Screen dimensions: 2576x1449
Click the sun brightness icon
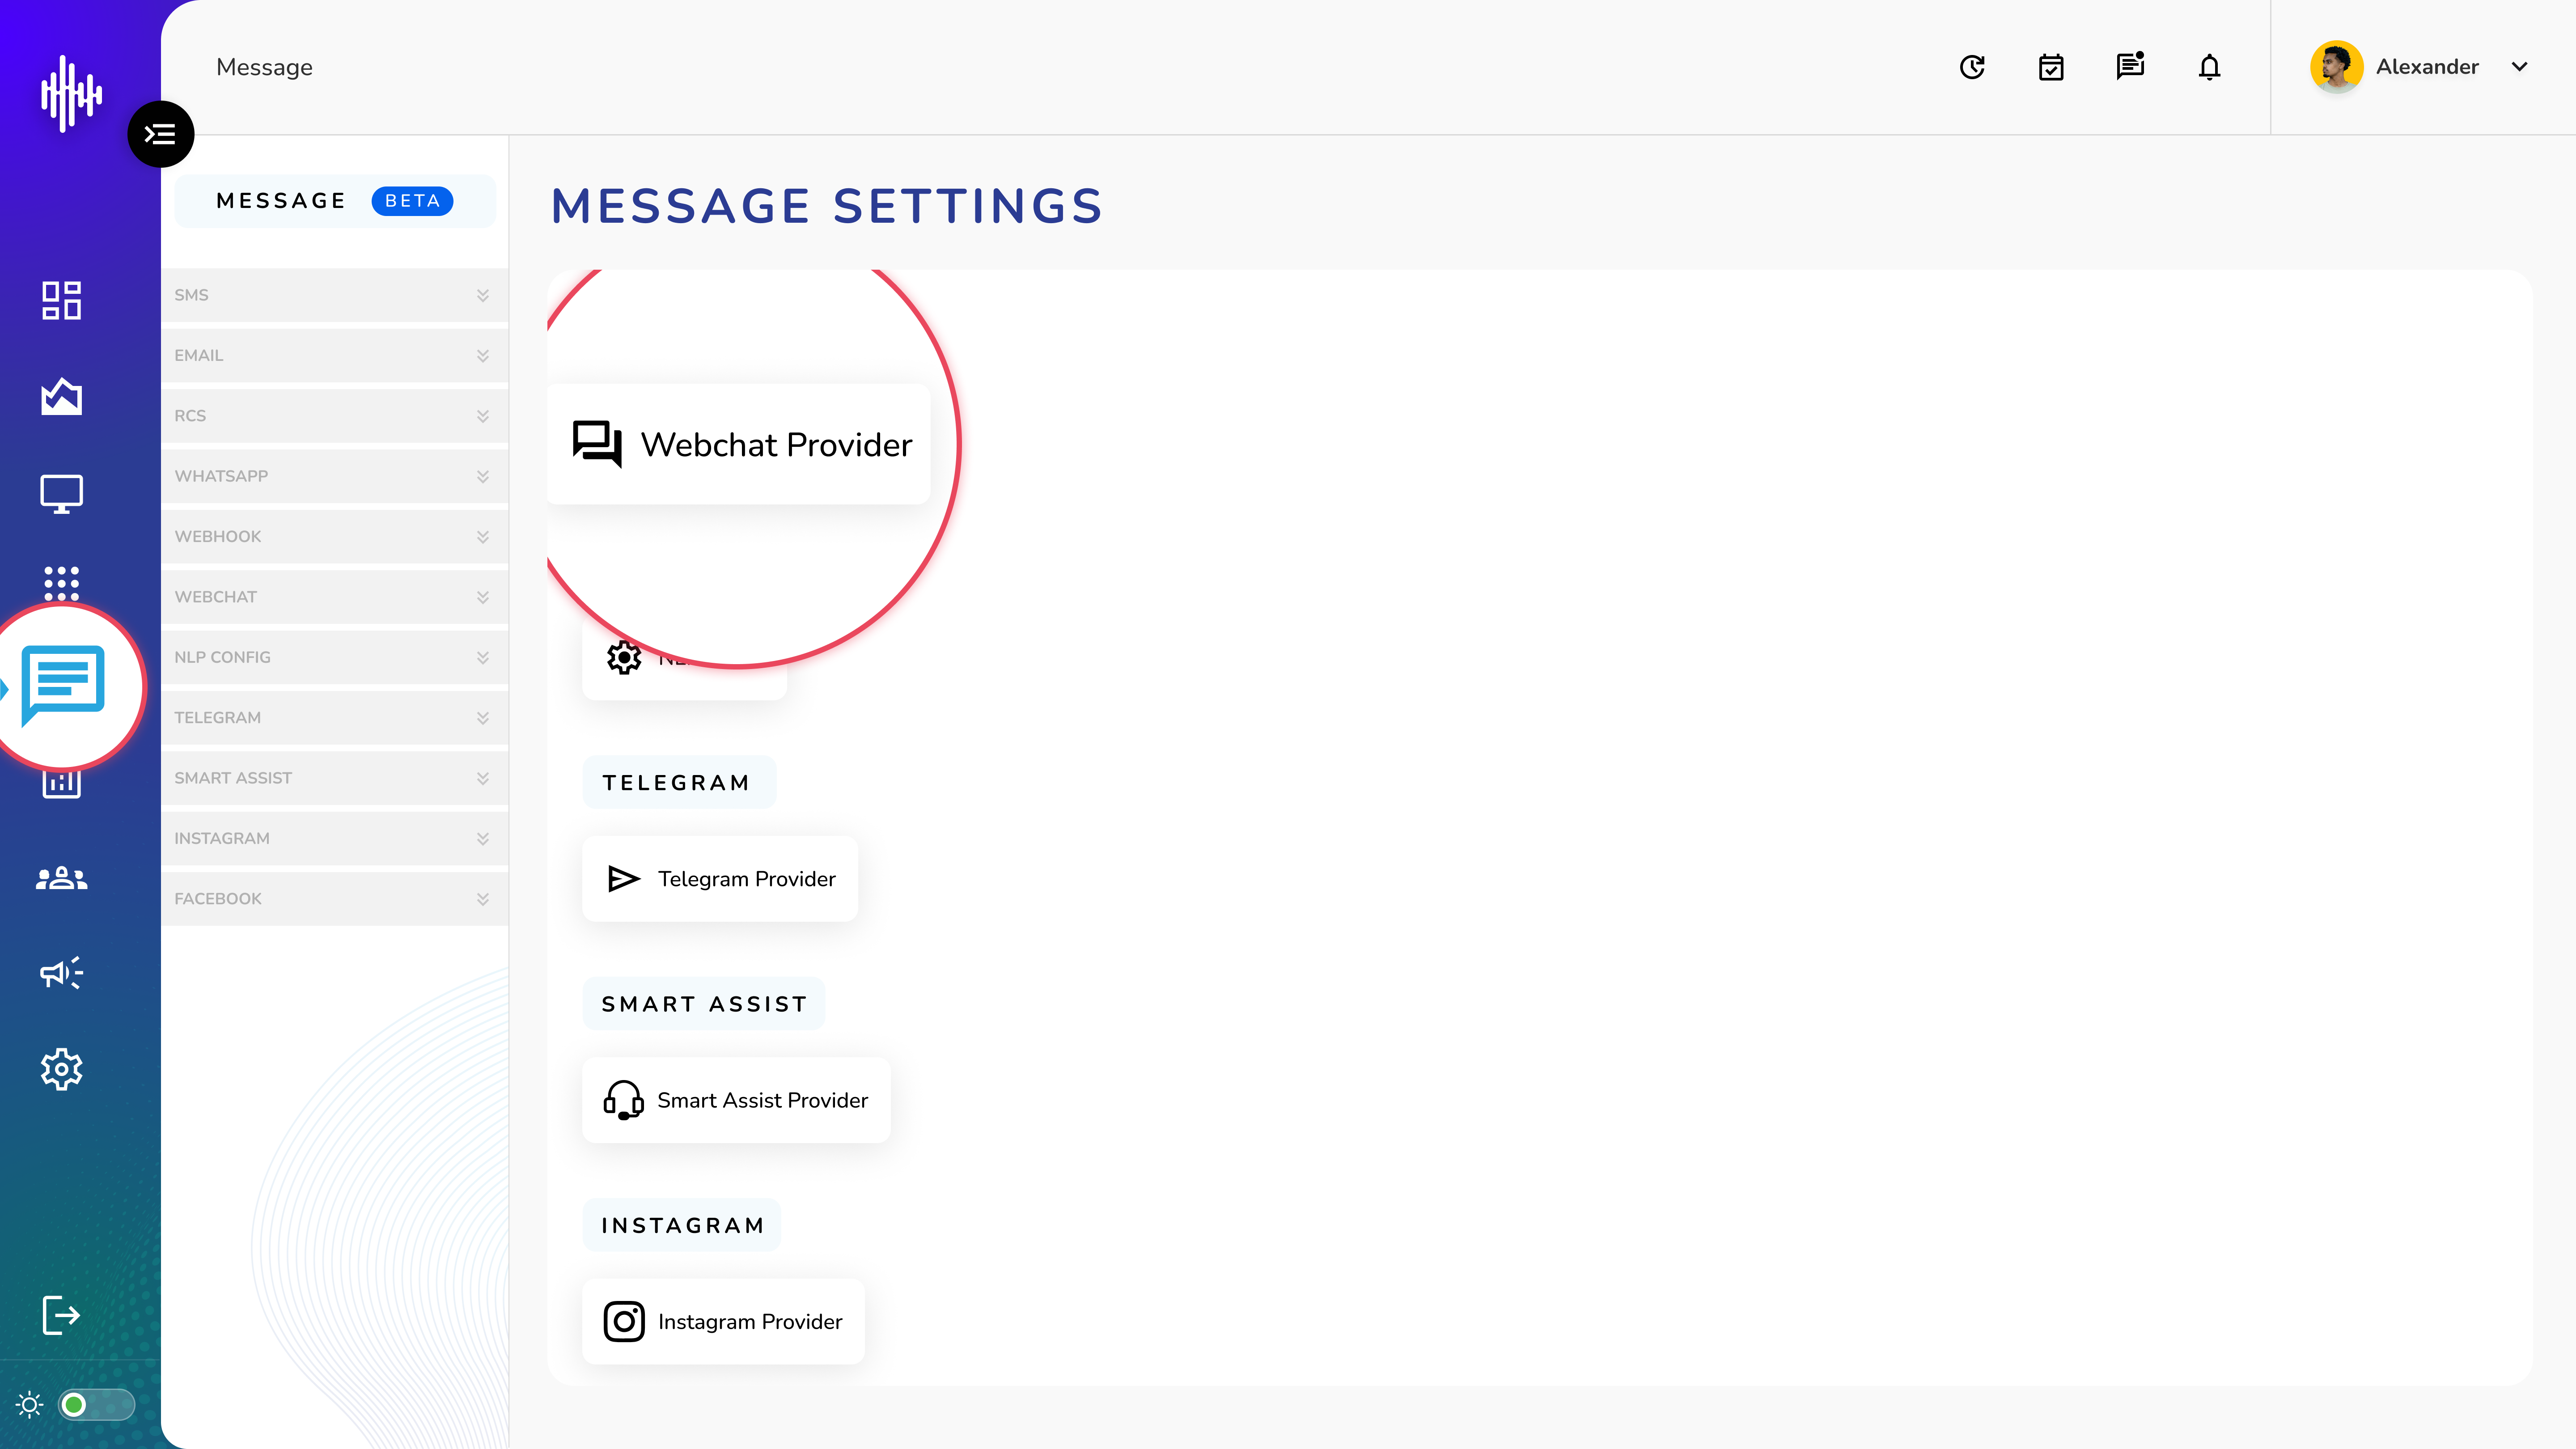point(30,1405)
